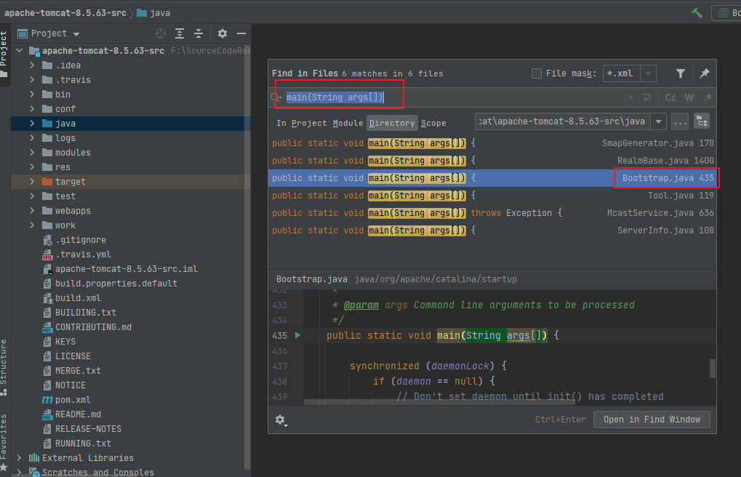The height and width of the screenshot is (477, 741).
Task: Open the *.xml file mask dropdown
Action: click(x=649, y=73)
